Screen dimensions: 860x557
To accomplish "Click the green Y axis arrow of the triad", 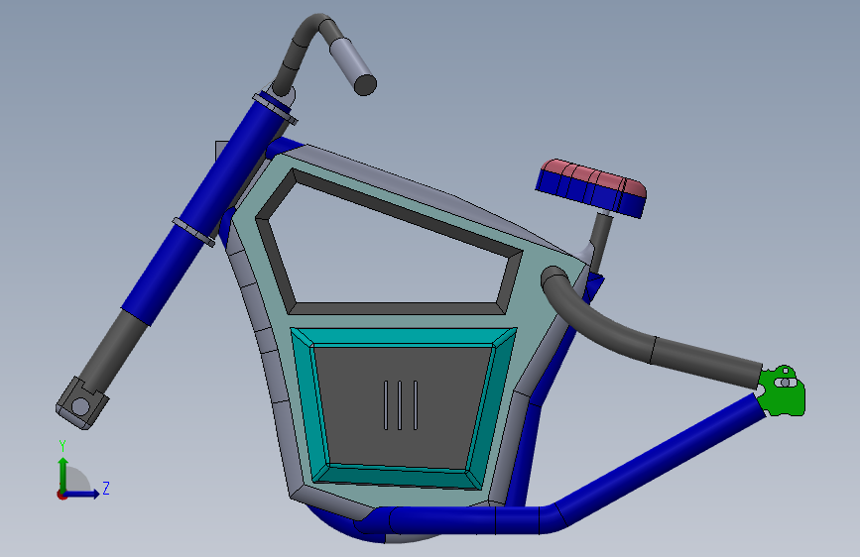I will 63,474.
